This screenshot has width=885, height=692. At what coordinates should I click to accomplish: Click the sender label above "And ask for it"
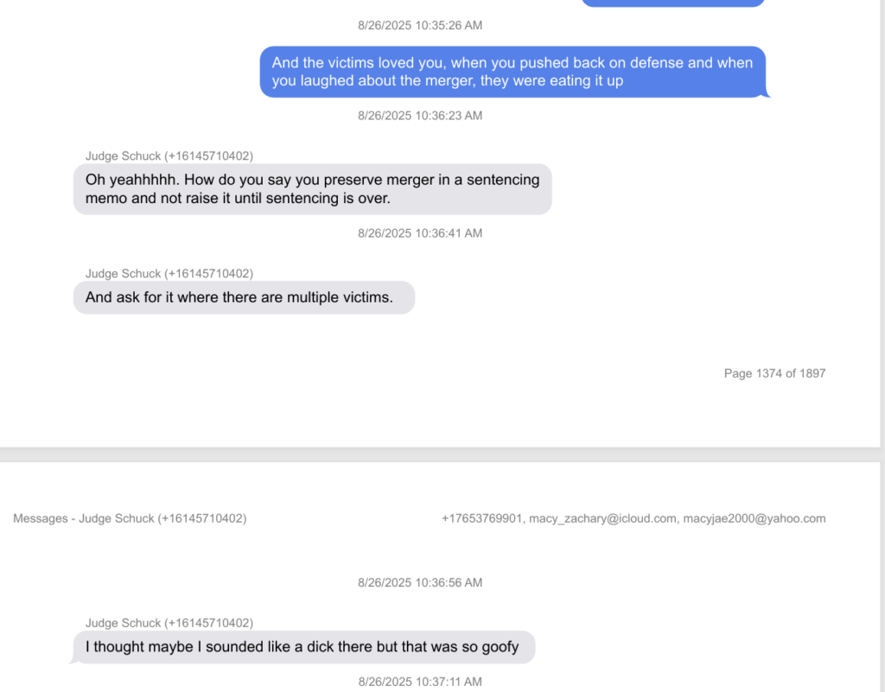click(x=169, y=274)
